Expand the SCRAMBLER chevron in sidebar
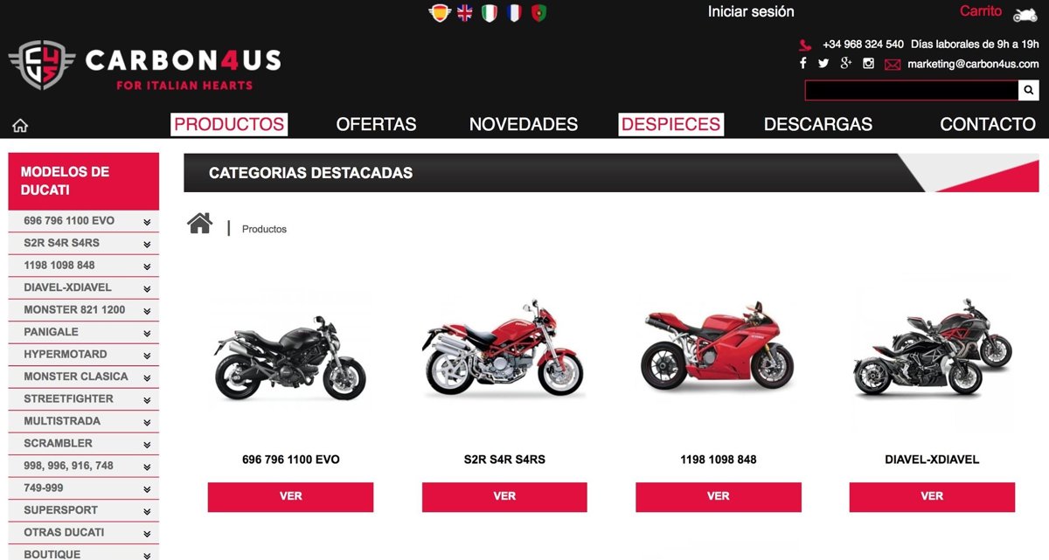Viewport: 1049px width, 560px height. [146, 444]
